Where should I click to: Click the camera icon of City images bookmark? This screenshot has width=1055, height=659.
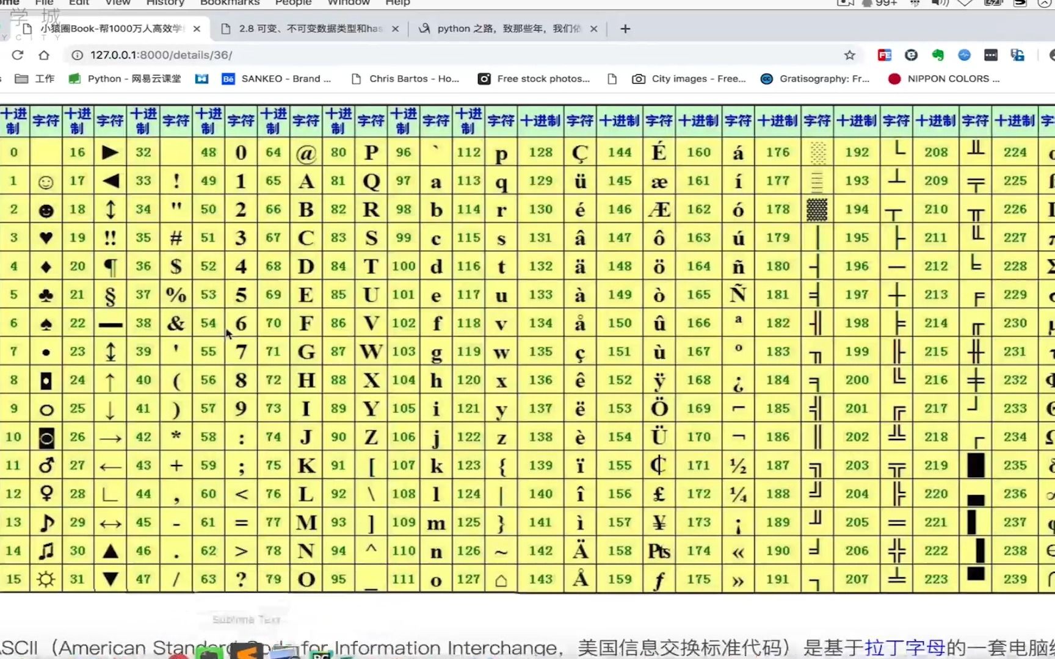click(639, 79)
